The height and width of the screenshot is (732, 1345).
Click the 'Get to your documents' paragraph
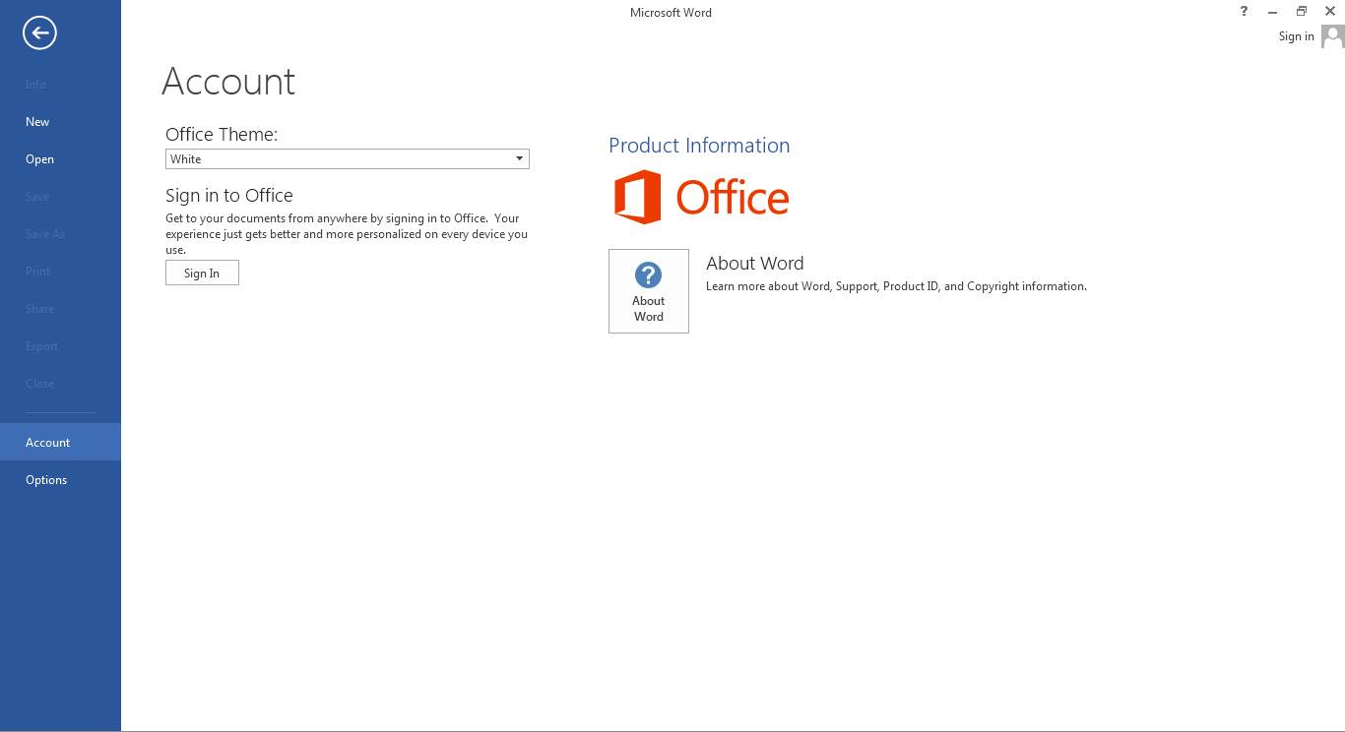[x=347, y=234]
